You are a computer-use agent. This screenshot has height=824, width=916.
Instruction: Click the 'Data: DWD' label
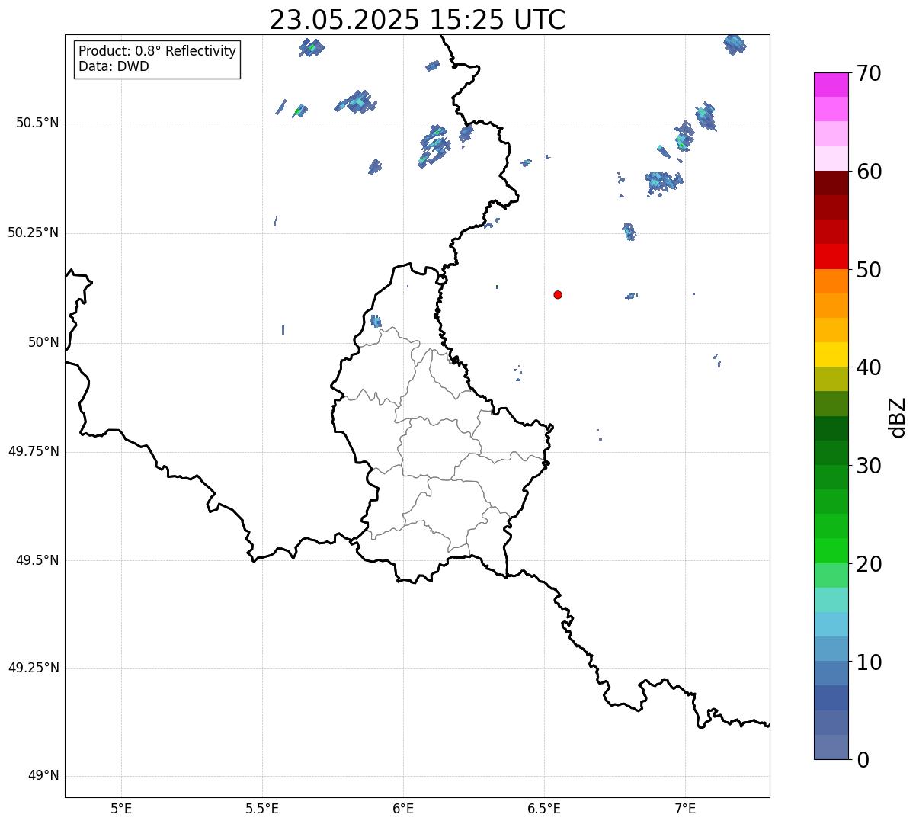pyautogui.click(x=114, y=66)
